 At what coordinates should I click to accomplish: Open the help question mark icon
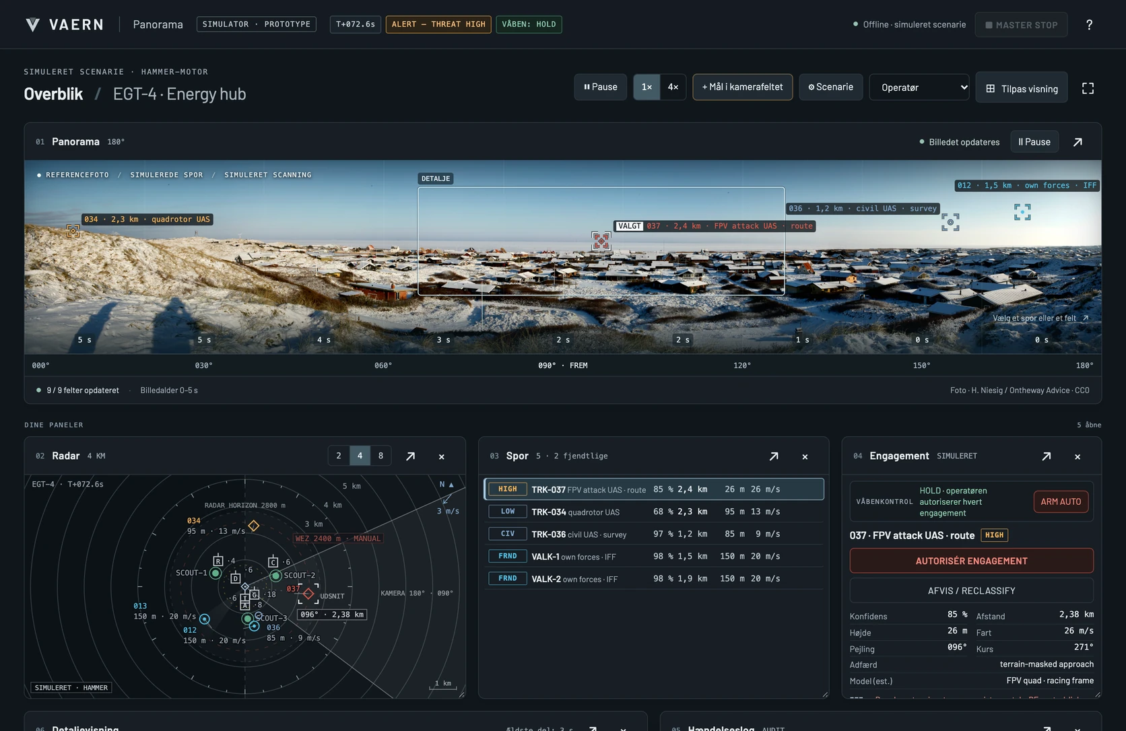pyautogui.click(x=1089, y=25)
